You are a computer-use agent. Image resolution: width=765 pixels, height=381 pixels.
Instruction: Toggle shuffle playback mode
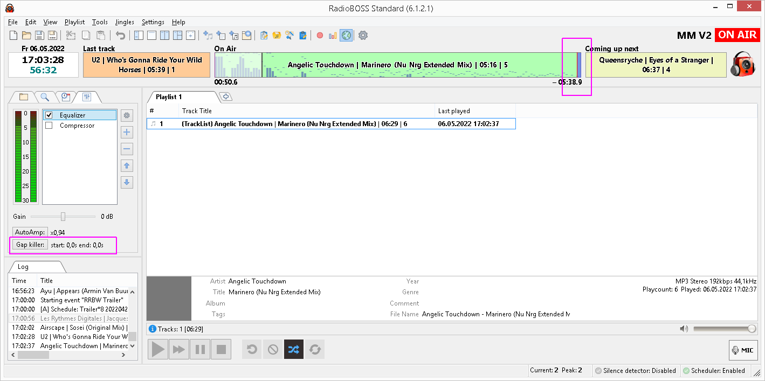tap(293, 350)
